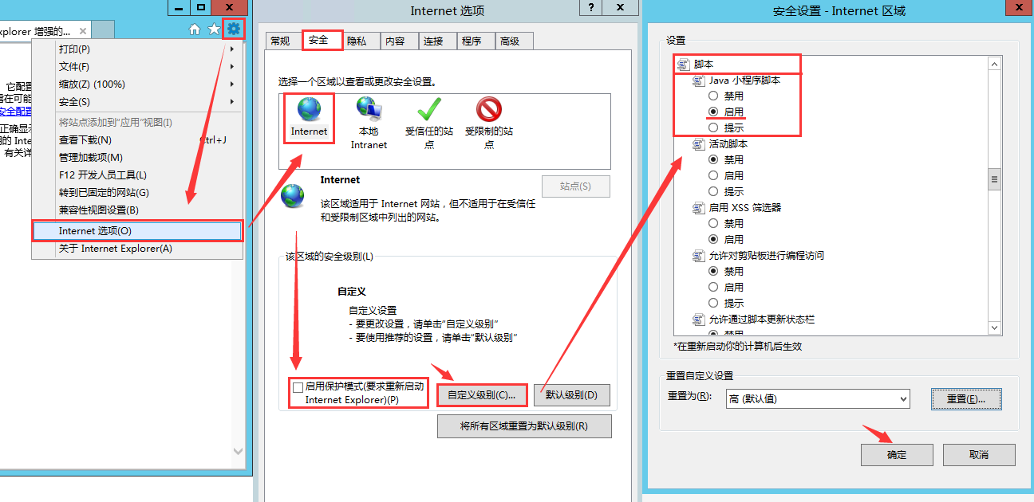Open the IE gear Tools icon
Viewport: 1034px width, 502px height.
coord(233,29)
